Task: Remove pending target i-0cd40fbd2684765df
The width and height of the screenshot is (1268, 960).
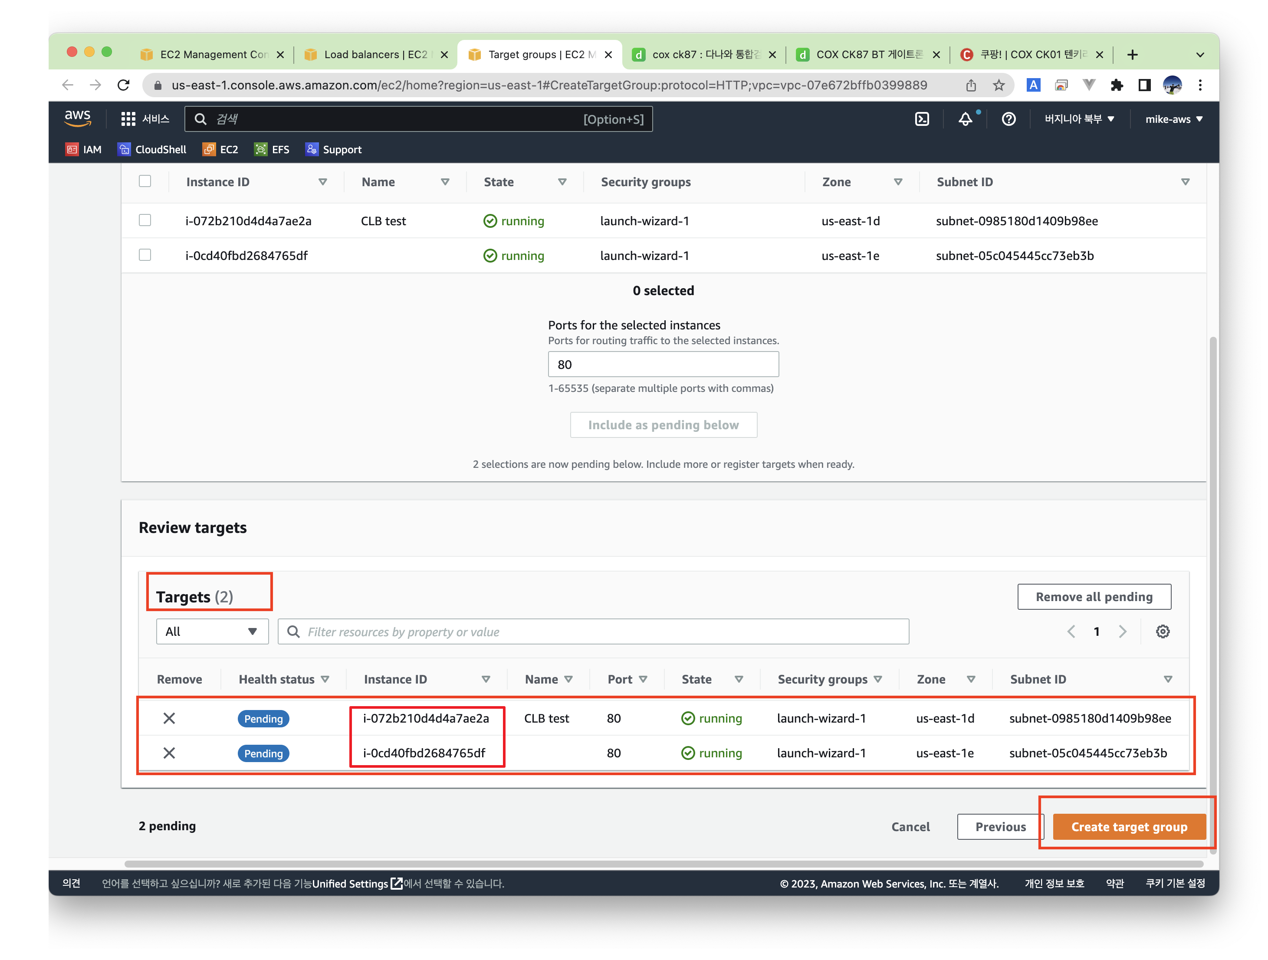Action: tap(169, 753)
